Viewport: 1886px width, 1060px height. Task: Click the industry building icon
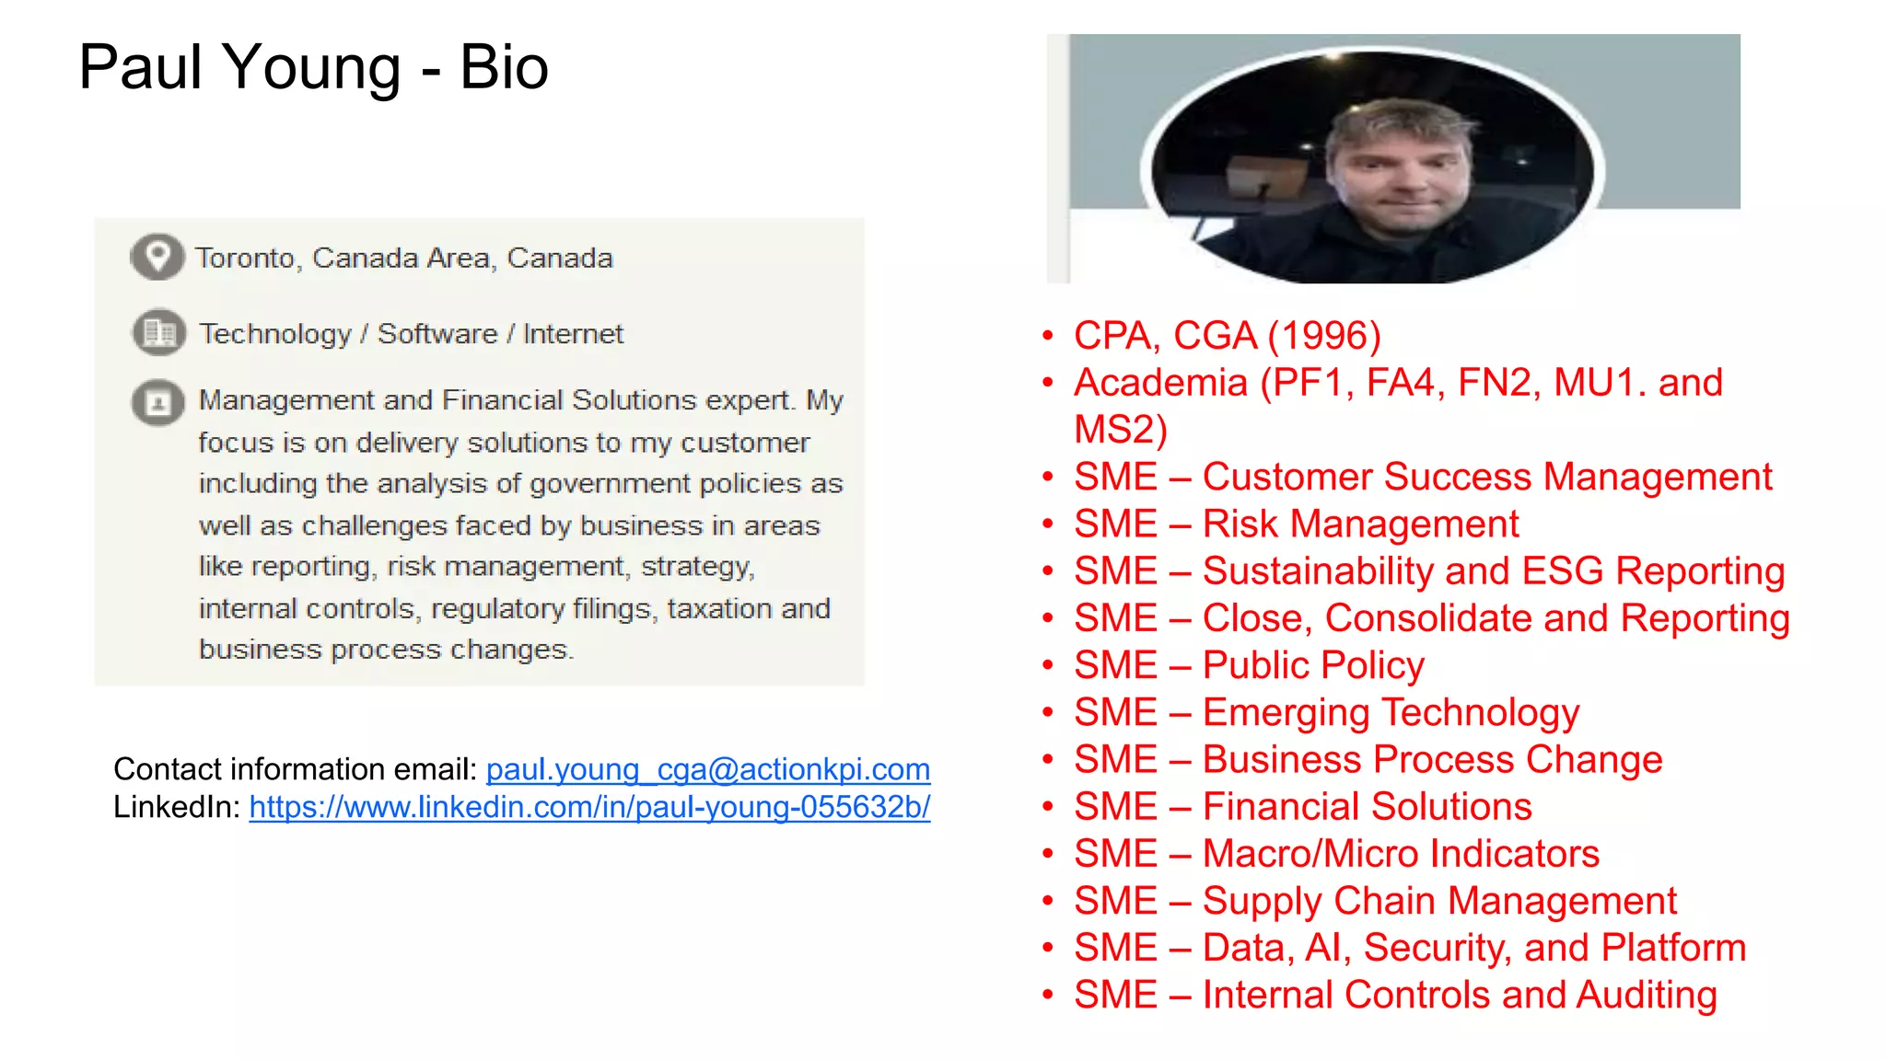(x=158, y=332)
